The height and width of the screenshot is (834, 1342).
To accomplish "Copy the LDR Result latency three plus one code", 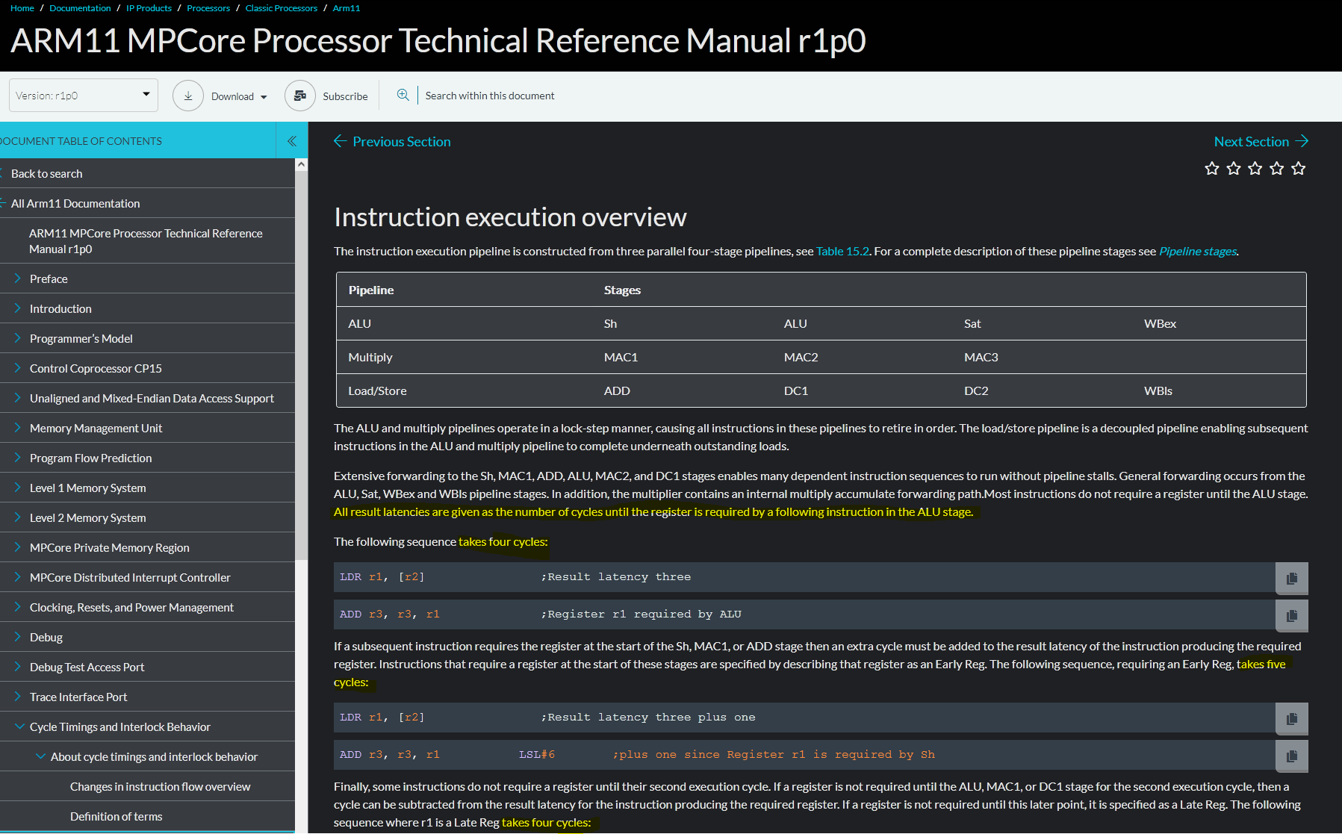I will click(1292, 718).
